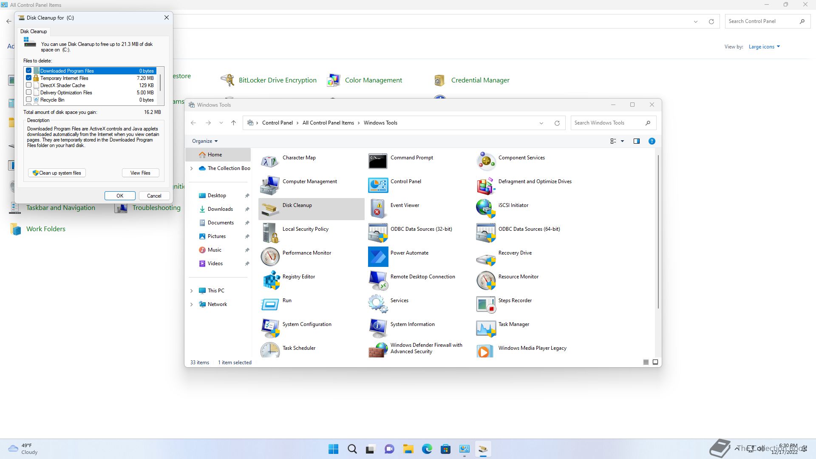Open Windows Tools address bar history dropdown
Screen dimensions: 816x459
coord(541,123)
